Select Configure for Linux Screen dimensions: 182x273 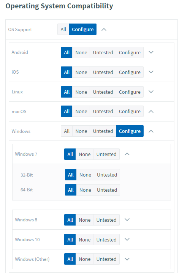[130, 92]
